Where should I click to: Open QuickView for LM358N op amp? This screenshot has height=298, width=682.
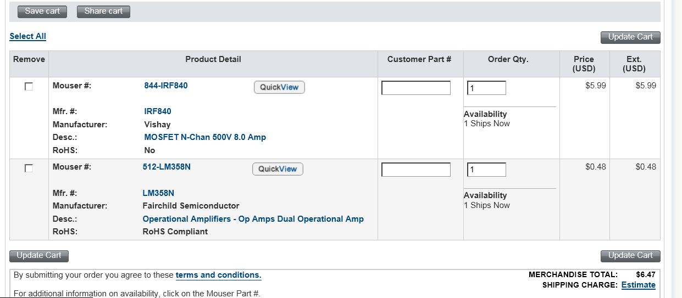tap(278, 169)
